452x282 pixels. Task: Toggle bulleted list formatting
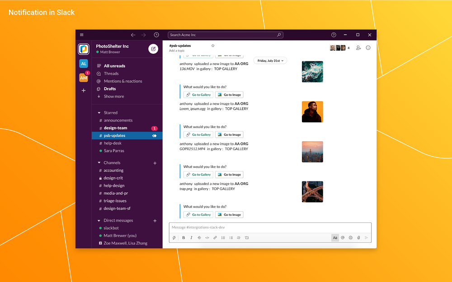pyautogui.click(x=231, y=238)
